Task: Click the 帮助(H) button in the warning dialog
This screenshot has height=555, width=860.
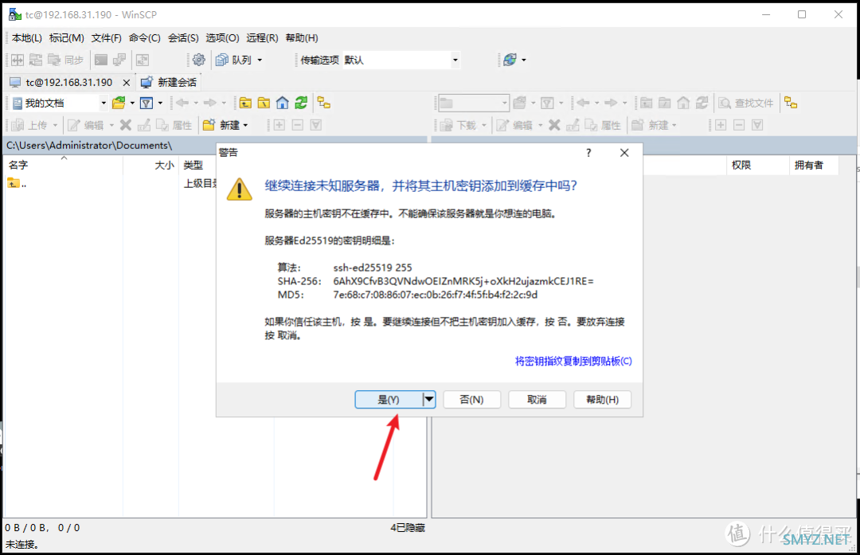Action: (602, 399)
